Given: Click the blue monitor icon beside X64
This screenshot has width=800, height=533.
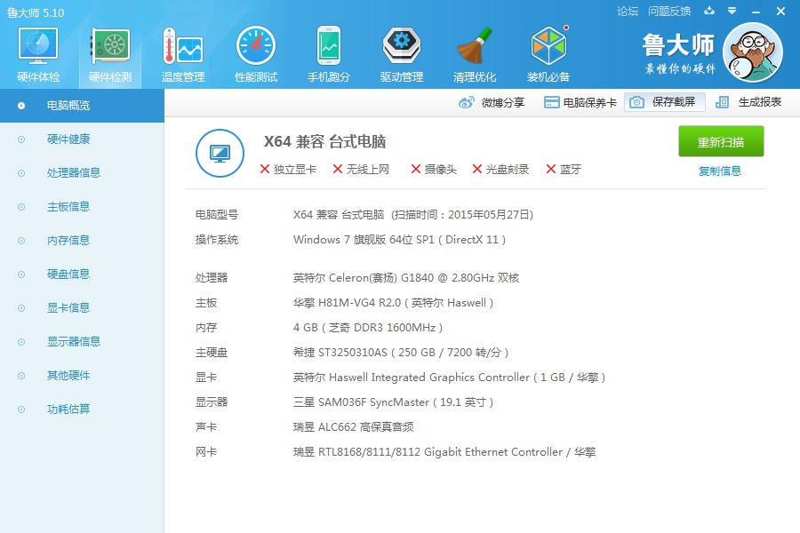Looking at the screenshot, I should (219, 153).
